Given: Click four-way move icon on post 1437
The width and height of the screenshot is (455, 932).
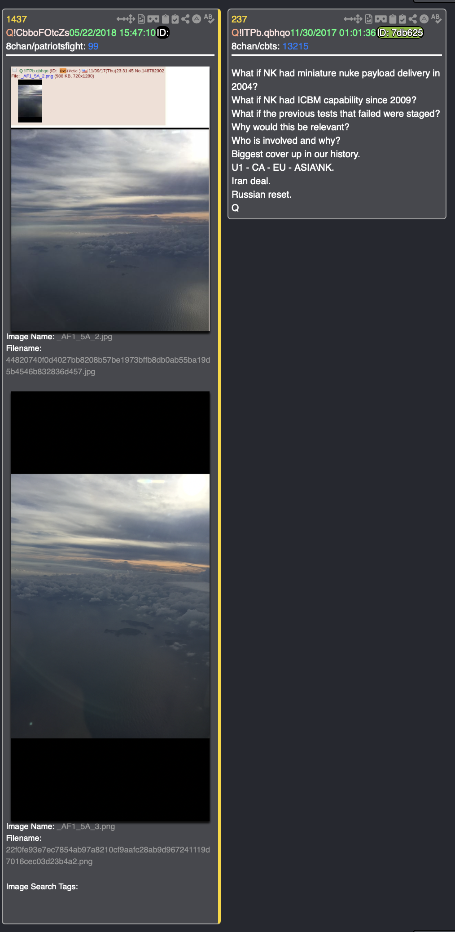Looking at the screenshot, I should pyautogui.click(x=131, y=19).
